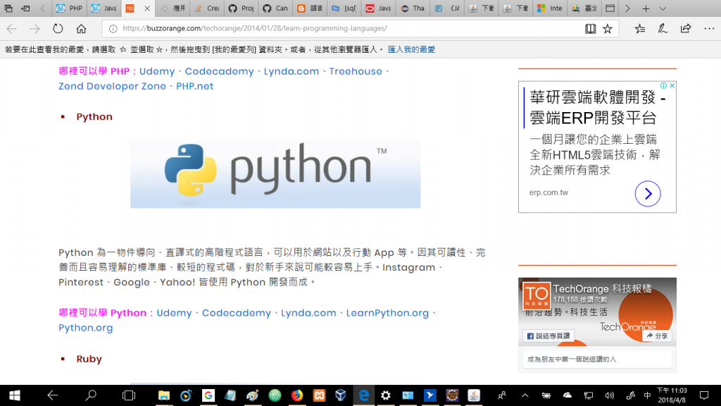This screenshot has width=721, height=406.
Task: Switch to the PHP tab
Action: pyautogui.click(x=69, y=8)
